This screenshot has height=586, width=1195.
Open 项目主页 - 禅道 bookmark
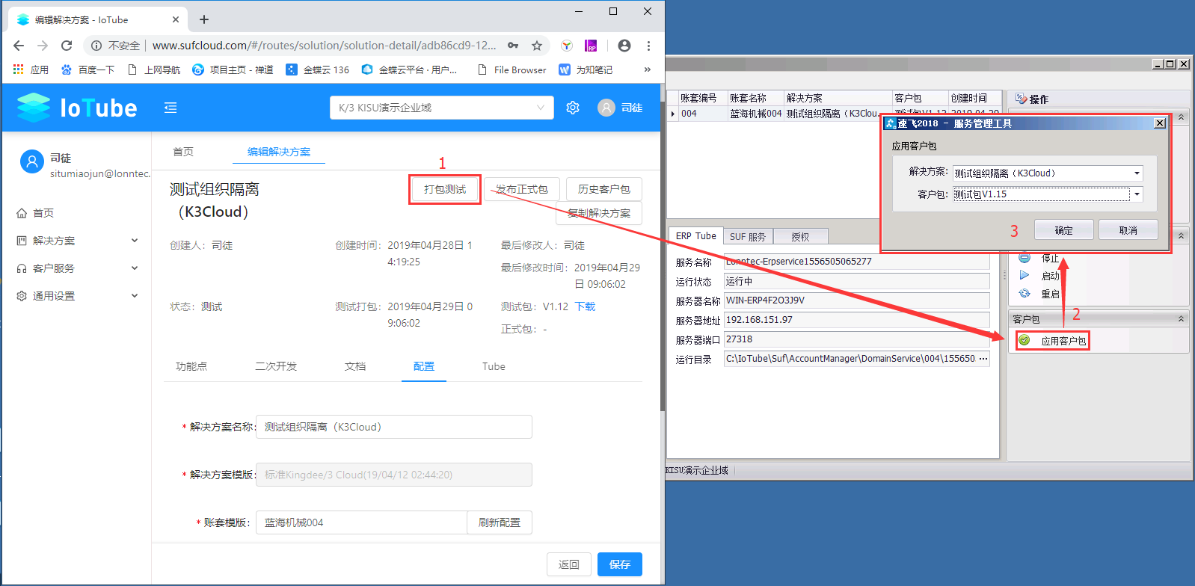pyautogui.click(x=233, y=70)
